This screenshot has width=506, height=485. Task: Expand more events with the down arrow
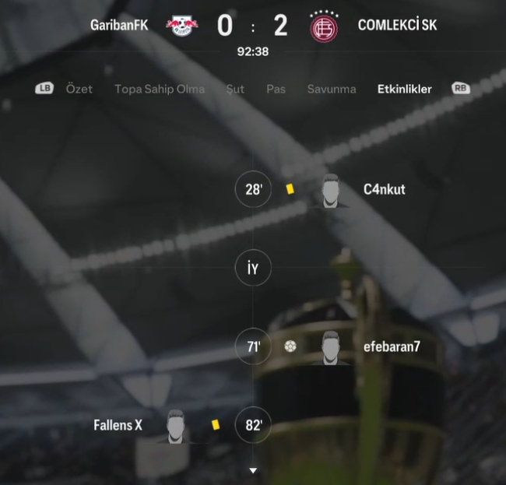(253, 470)
